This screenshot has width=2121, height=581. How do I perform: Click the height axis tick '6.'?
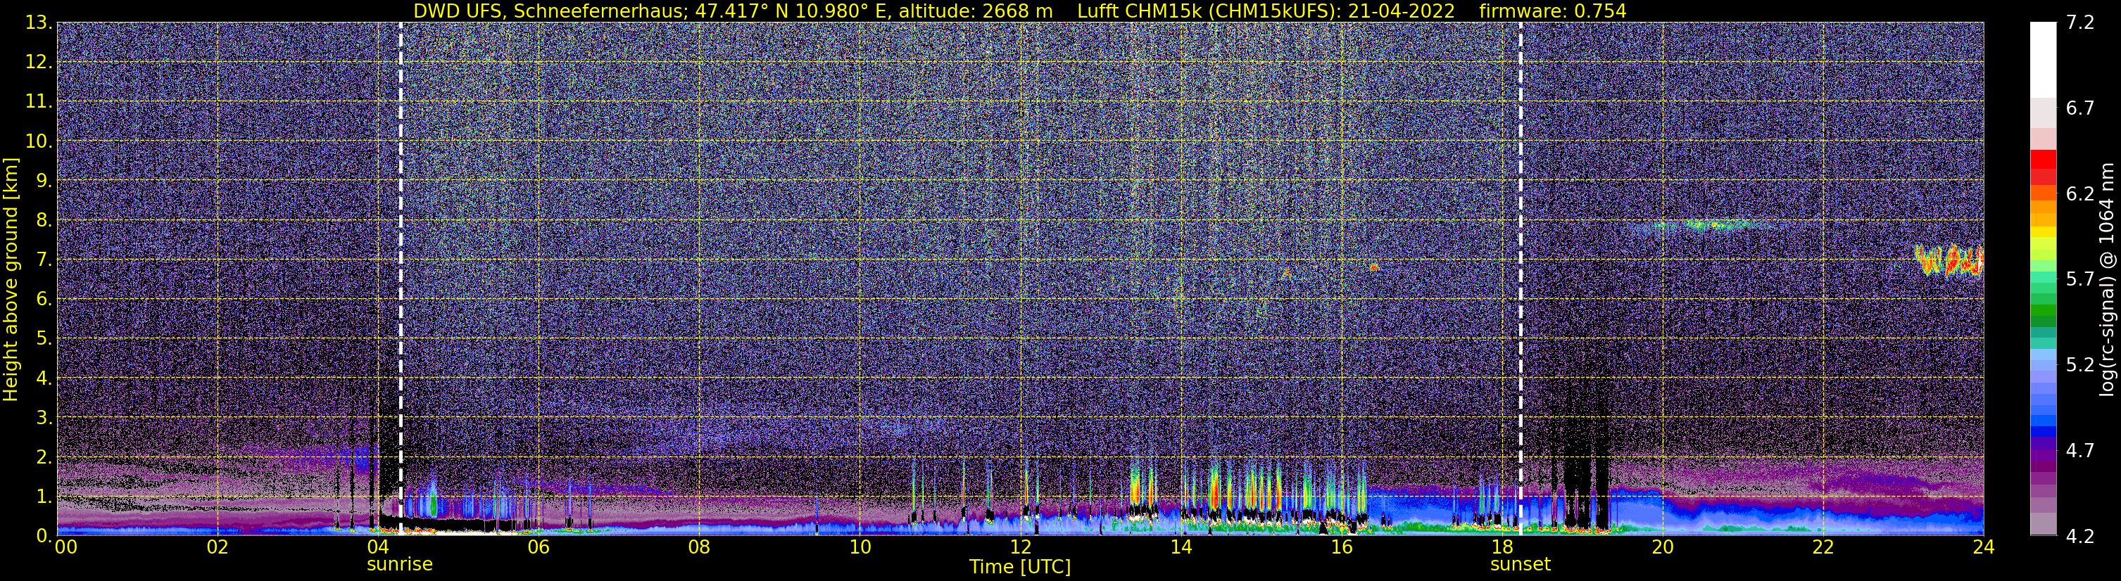click(44, 300)
